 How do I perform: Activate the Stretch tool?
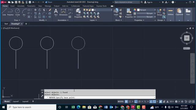pyautogui.click(x=36, y=17)
